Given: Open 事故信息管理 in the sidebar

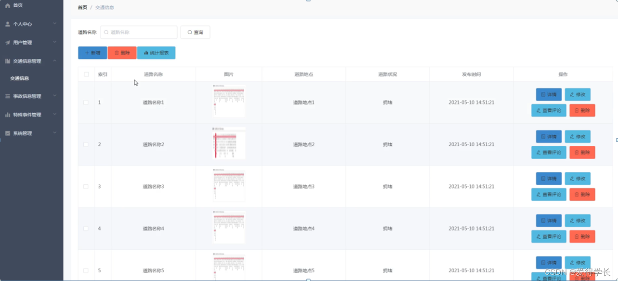Looking at the screenshot, I should (x=31, y=96).
